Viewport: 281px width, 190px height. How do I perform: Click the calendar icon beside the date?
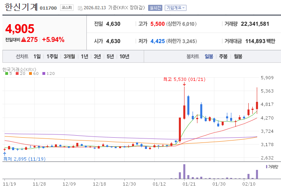pos(80,8)
